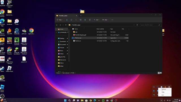This screenshot has width=181, height=102.
Task: Open fabricserver folder in navigation pane
Action: pos(62,60)
